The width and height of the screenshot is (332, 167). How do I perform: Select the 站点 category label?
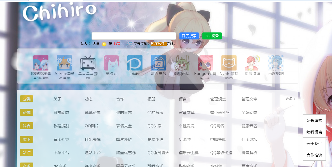(27, 153)
